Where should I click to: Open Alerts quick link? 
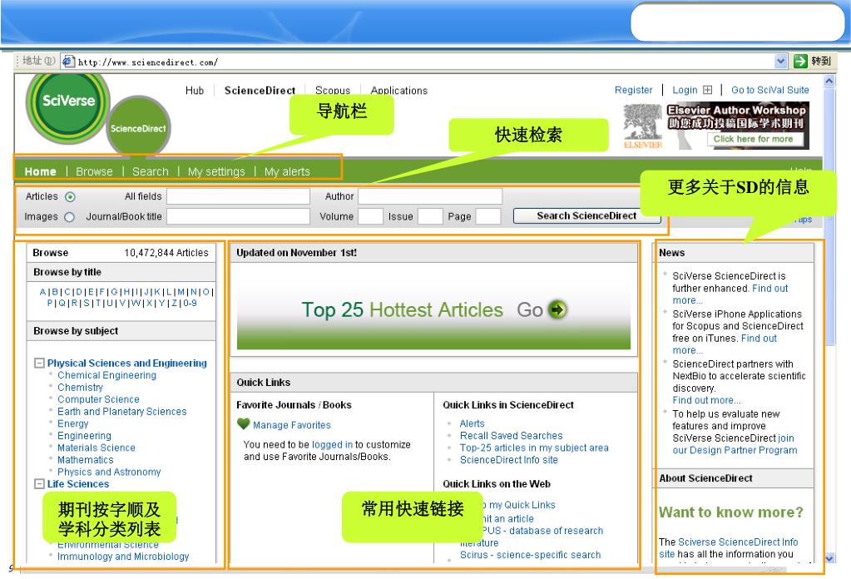click(473, 423)
